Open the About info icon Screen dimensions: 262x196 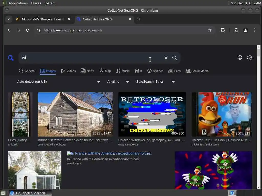[x=240, y=58]
